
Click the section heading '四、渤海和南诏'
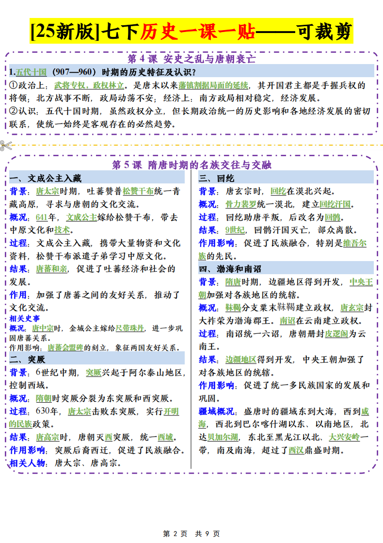pos(230,269)
